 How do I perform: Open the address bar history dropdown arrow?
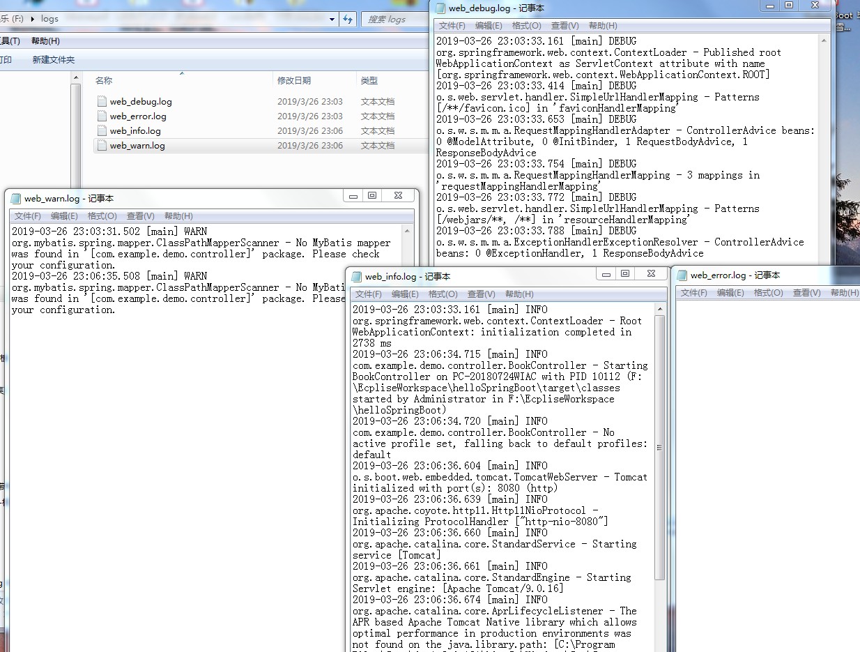tap(332, 19)
